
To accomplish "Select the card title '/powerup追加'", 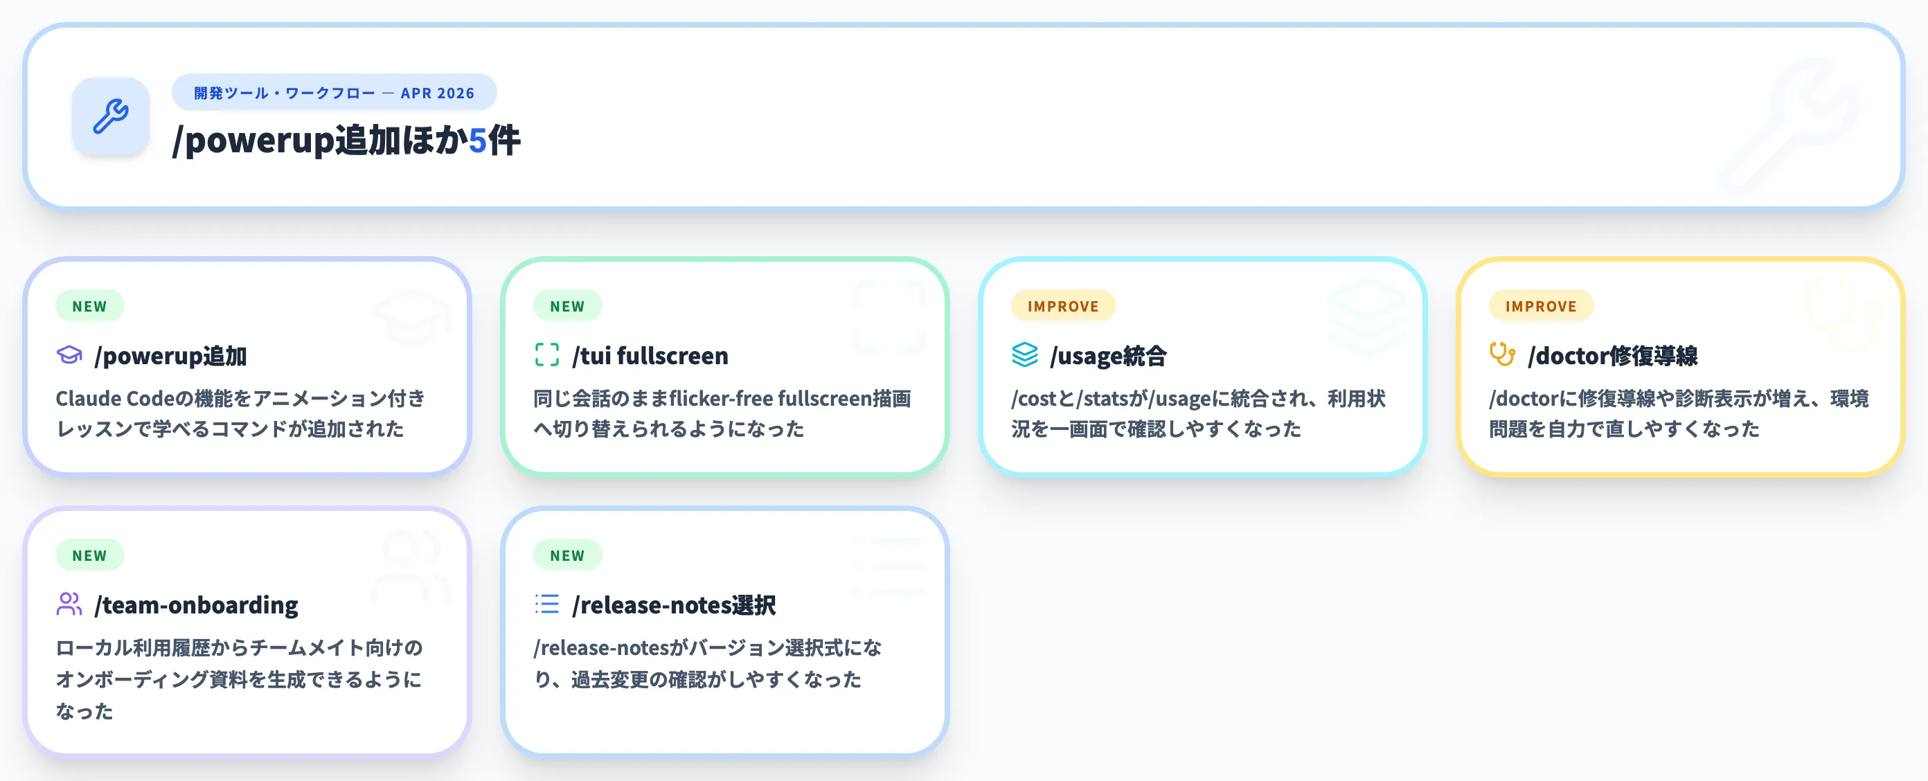I will [x=170, y=355].
